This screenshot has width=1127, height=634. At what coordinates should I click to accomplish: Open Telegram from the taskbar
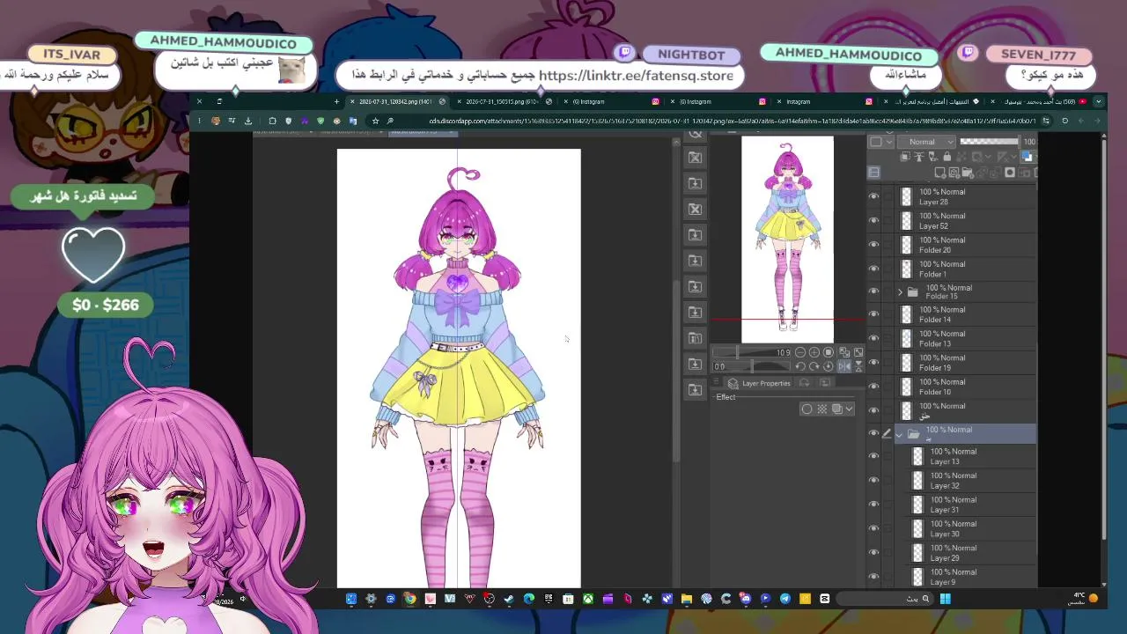click(784, 599)
